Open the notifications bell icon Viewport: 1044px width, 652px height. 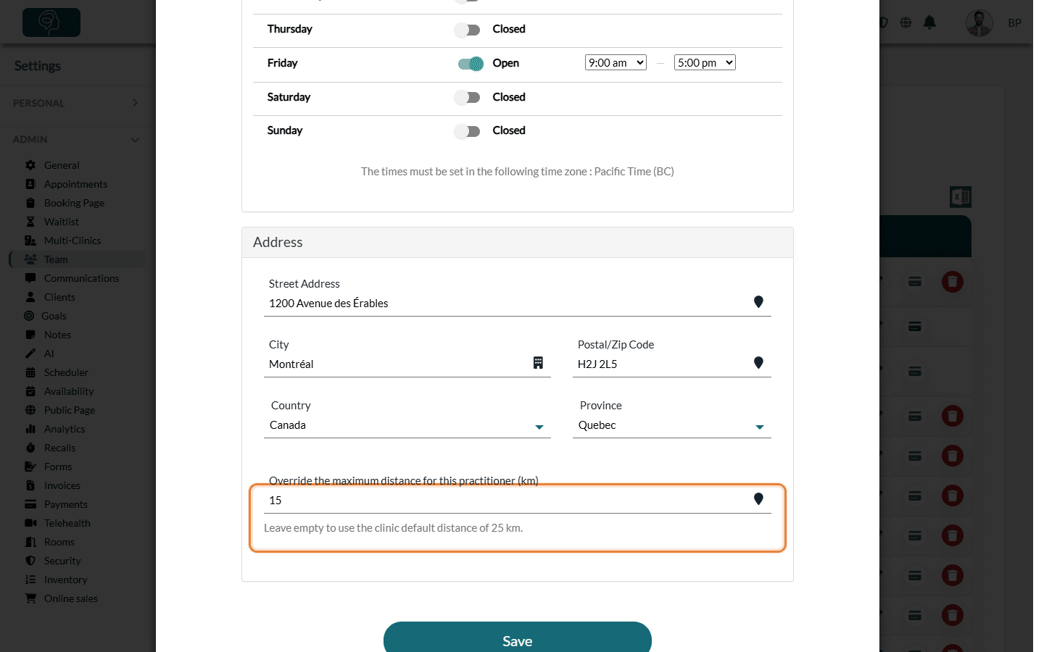(929, 22)
